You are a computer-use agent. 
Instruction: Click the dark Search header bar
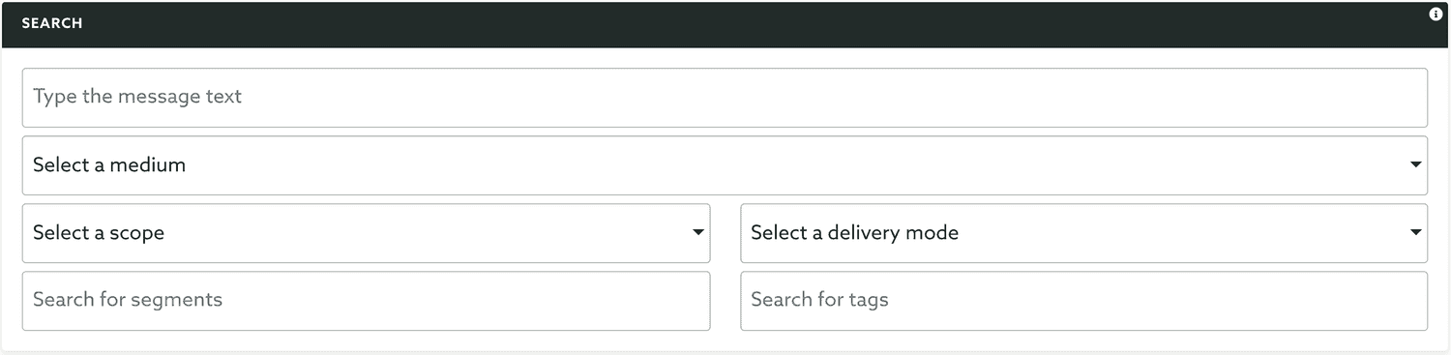725,24
